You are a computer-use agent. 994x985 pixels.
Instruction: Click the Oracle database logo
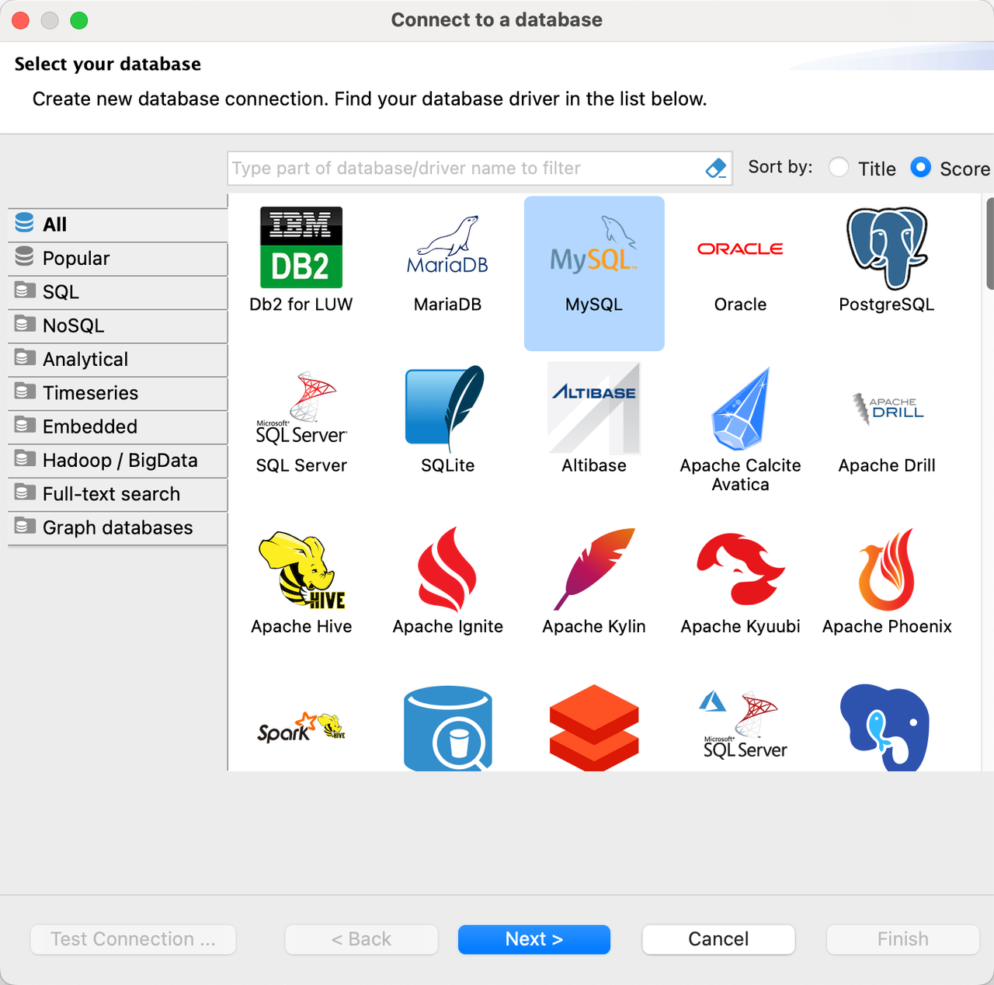740,249
